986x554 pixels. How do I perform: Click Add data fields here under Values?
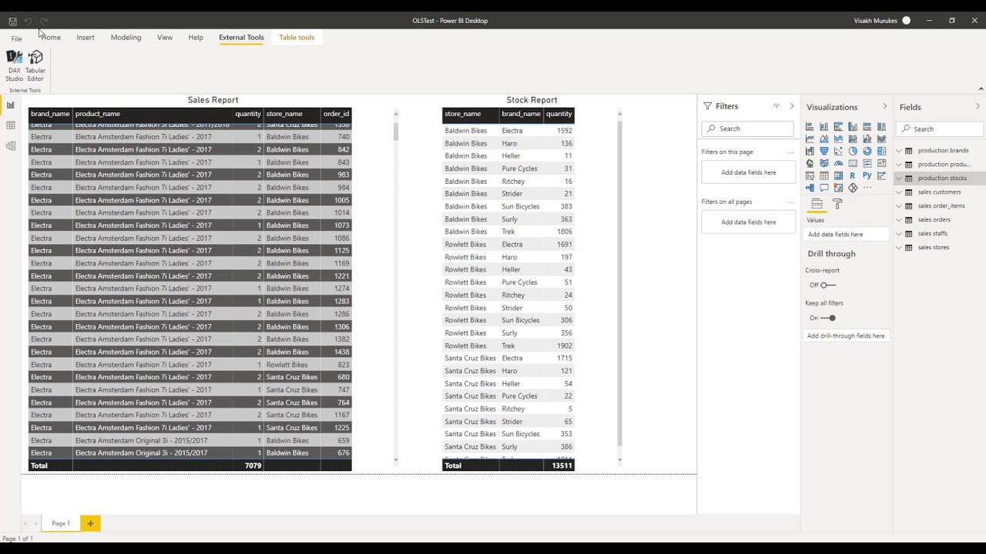(846, 234)
